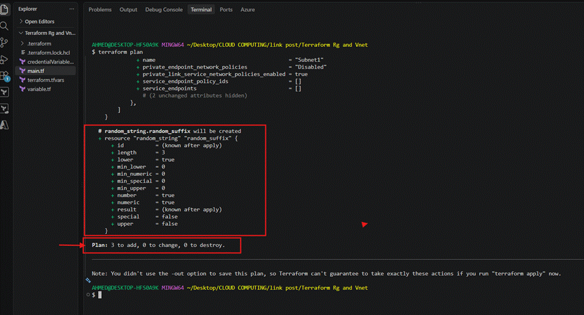
Task: Open the Run and Debug view icon
Action: click(4, 59)
